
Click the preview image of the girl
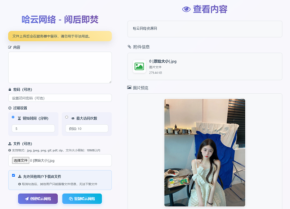pyautogui.click(x=205, y=153)
